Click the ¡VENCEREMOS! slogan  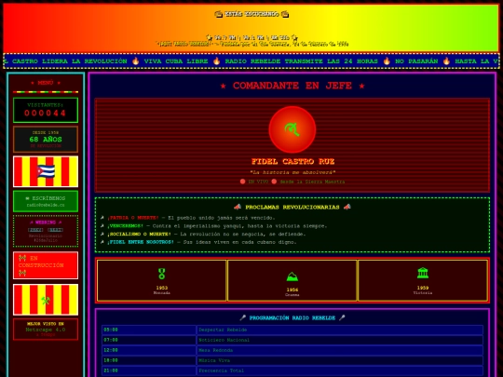tap(125, 225)
